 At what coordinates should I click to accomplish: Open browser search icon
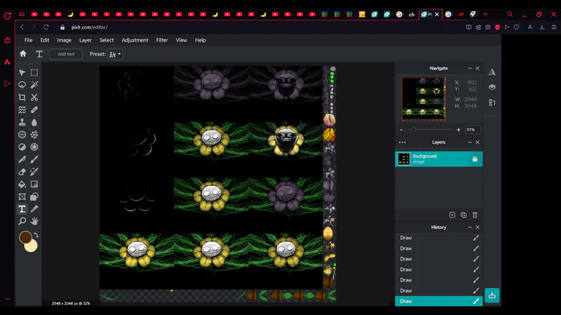tap(510, 14)
